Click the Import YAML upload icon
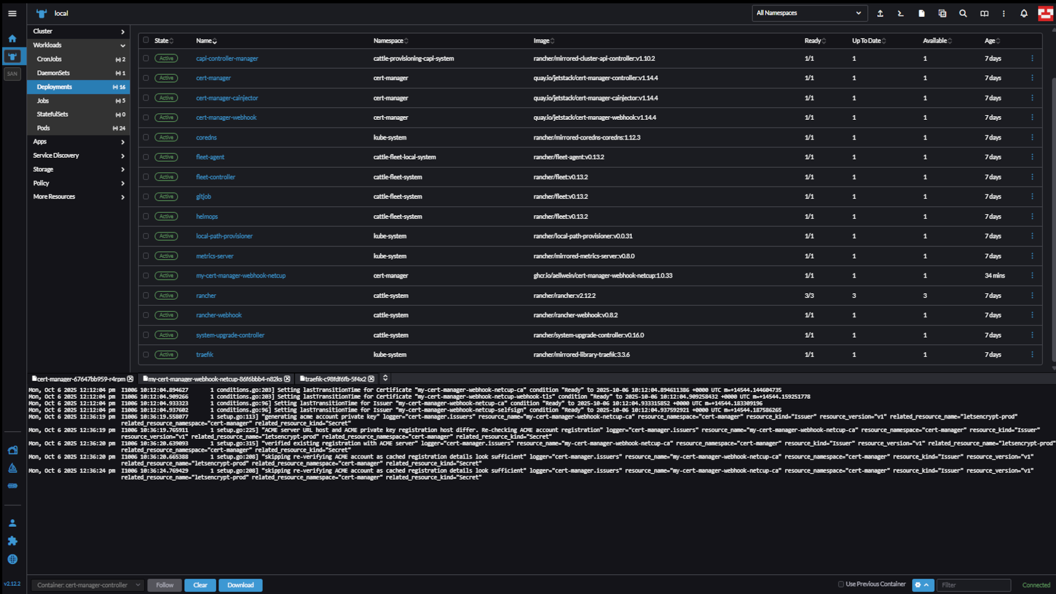Image resolution: width=1056 pixels, height=594 pixels. click(x=880, y=13)
